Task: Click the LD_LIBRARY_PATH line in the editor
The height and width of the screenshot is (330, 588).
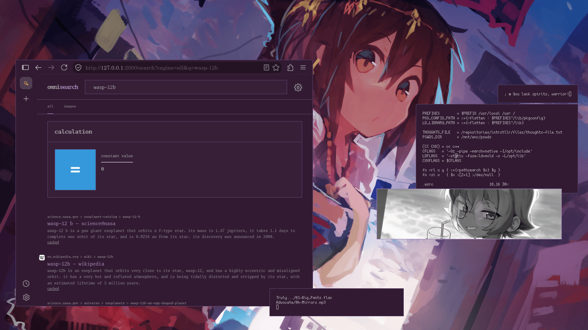Action: 473,123
